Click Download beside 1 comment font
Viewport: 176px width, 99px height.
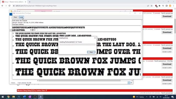point(167,32)
